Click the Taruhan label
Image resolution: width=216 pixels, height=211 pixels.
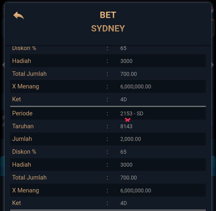point(23,126)
